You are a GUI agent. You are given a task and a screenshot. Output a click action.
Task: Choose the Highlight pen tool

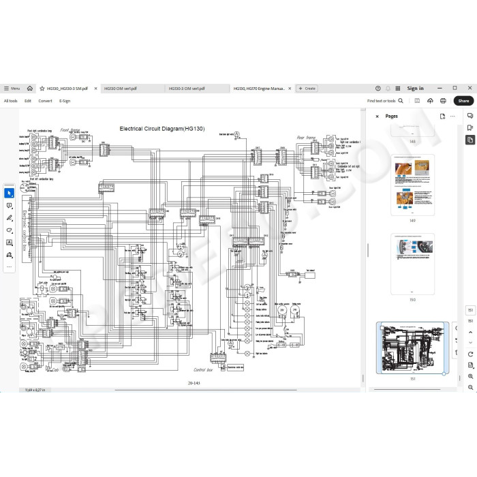[9, 218]
